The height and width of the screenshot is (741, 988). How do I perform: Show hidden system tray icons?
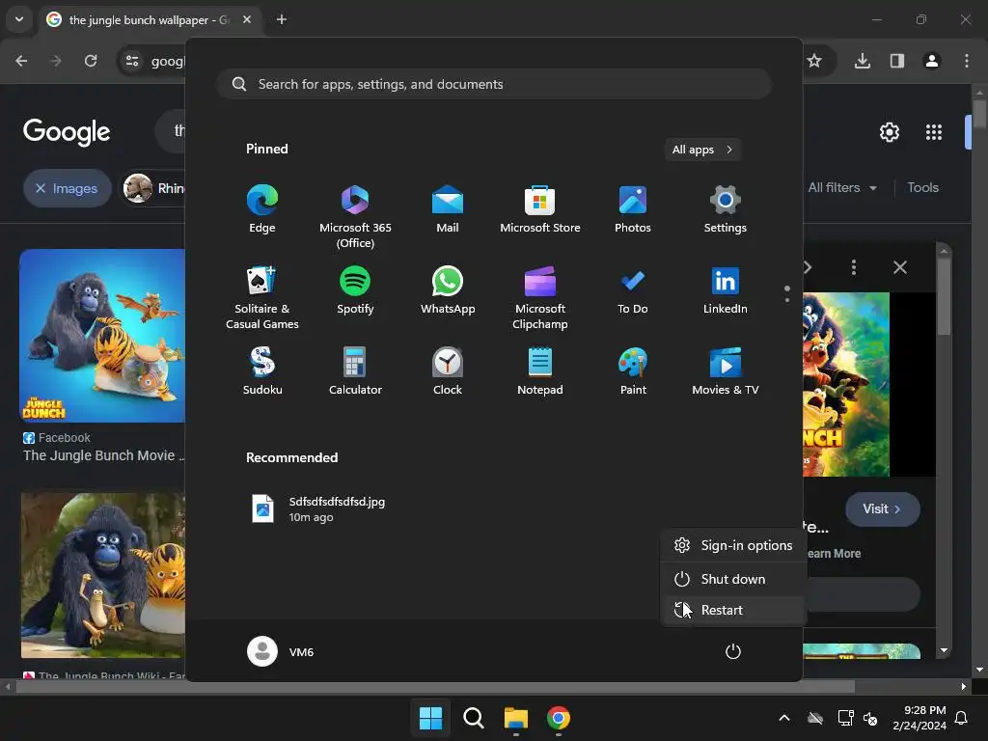(x=784, y=718)
